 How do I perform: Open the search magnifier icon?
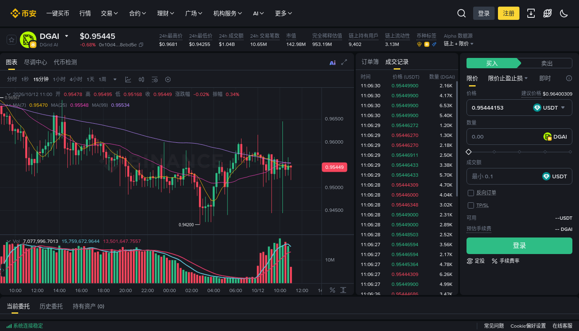462,13
